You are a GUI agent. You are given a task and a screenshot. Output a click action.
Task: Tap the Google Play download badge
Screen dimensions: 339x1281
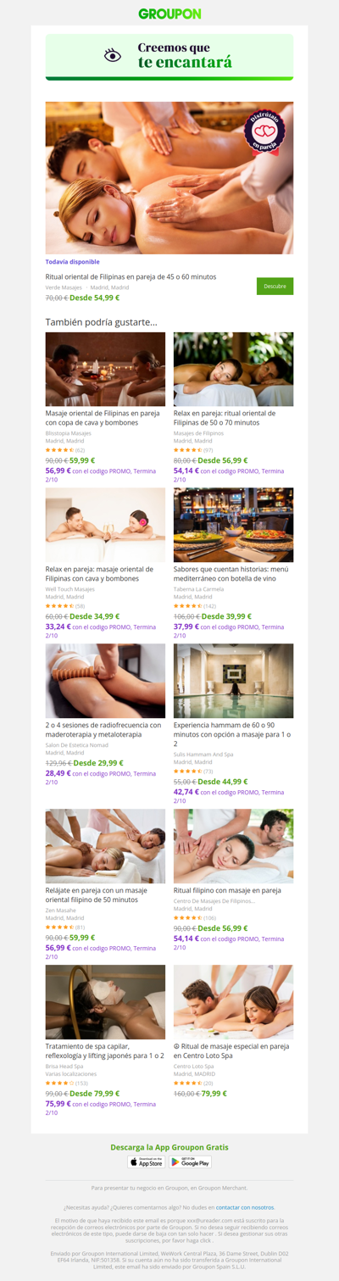[x=190, y=1162]
